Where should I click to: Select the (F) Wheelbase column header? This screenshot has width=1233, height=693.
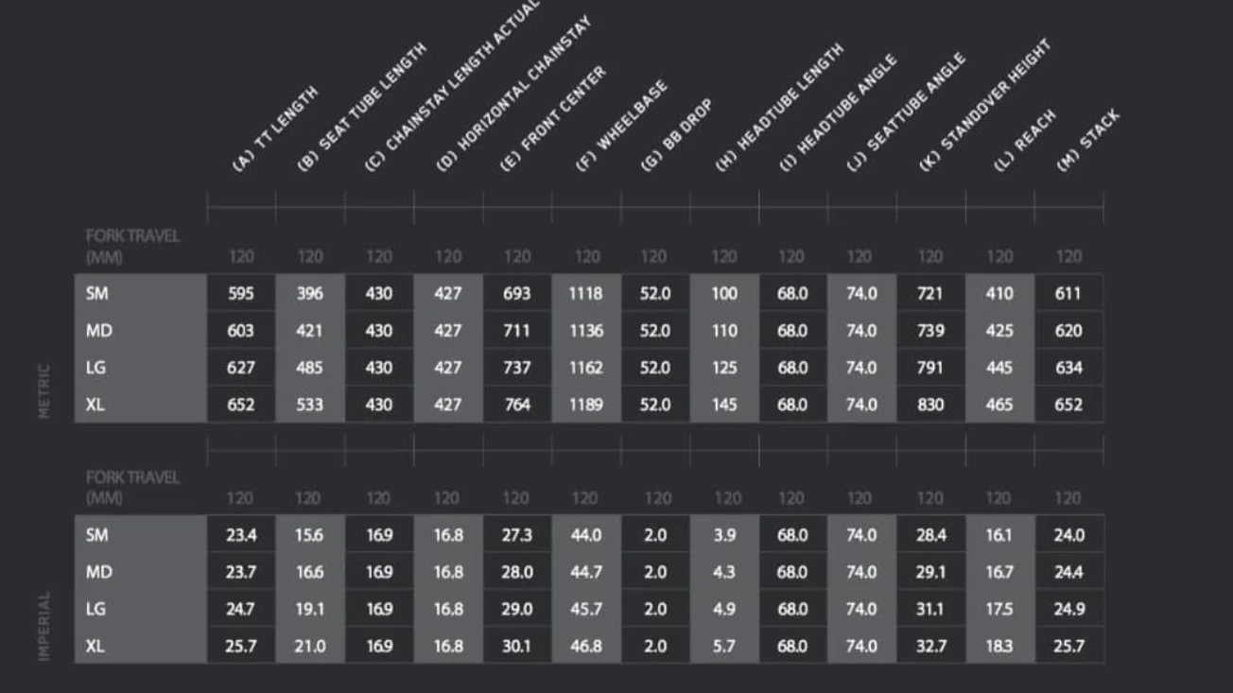tap(621, 126)
